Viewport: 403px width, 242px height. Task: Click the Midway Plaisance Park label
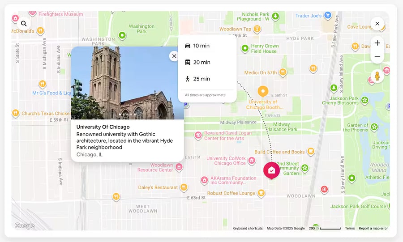[282, 127]
